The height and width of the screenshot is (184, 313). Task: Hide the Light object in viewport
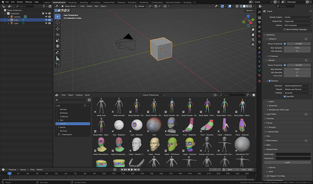(46, 23)
